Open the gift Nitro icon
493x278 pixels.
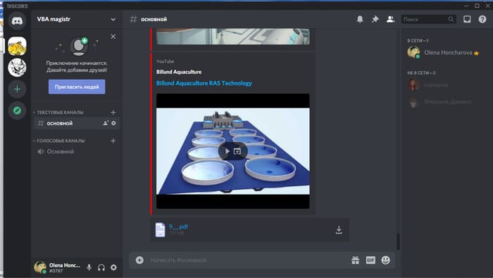[x=355, y=260]
